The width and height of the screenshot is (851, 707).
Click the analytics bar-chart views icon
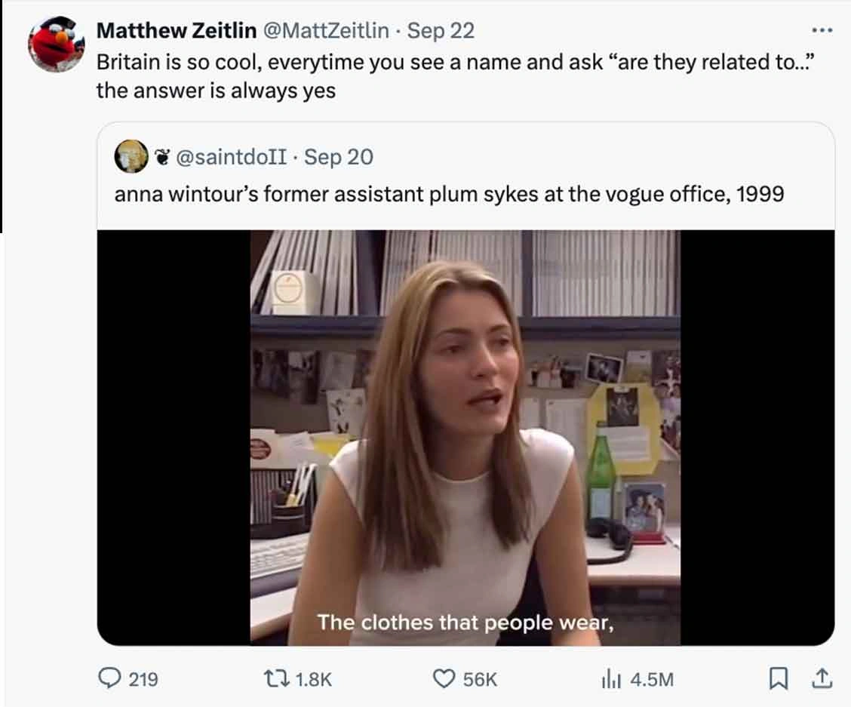pos(611,679)
